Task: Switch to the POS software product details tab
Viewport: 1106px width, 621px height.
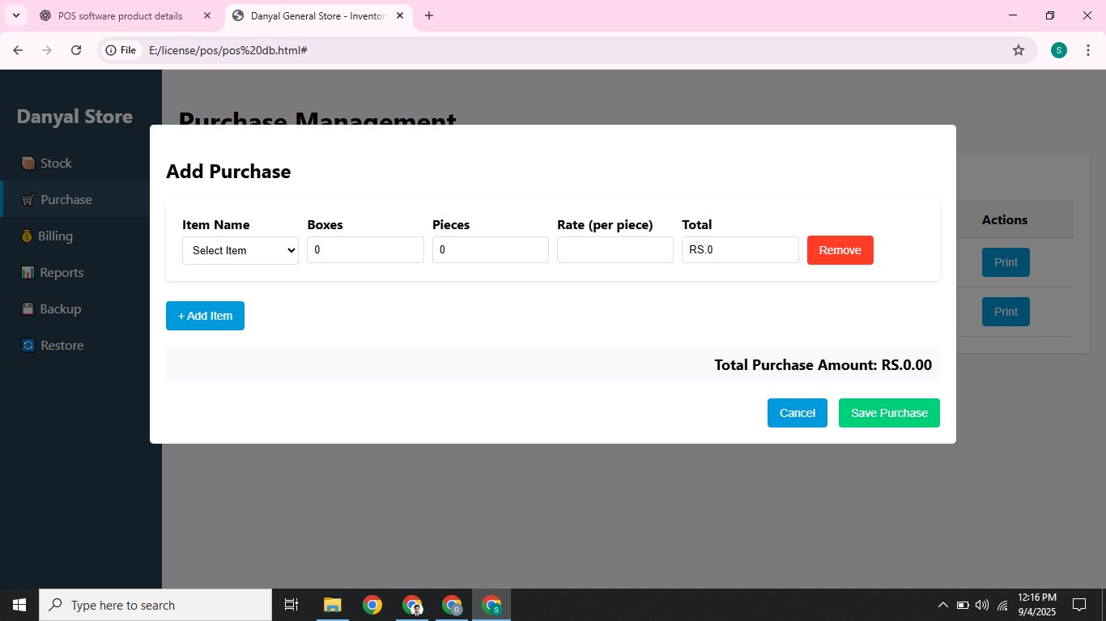Action: point(121,15)
